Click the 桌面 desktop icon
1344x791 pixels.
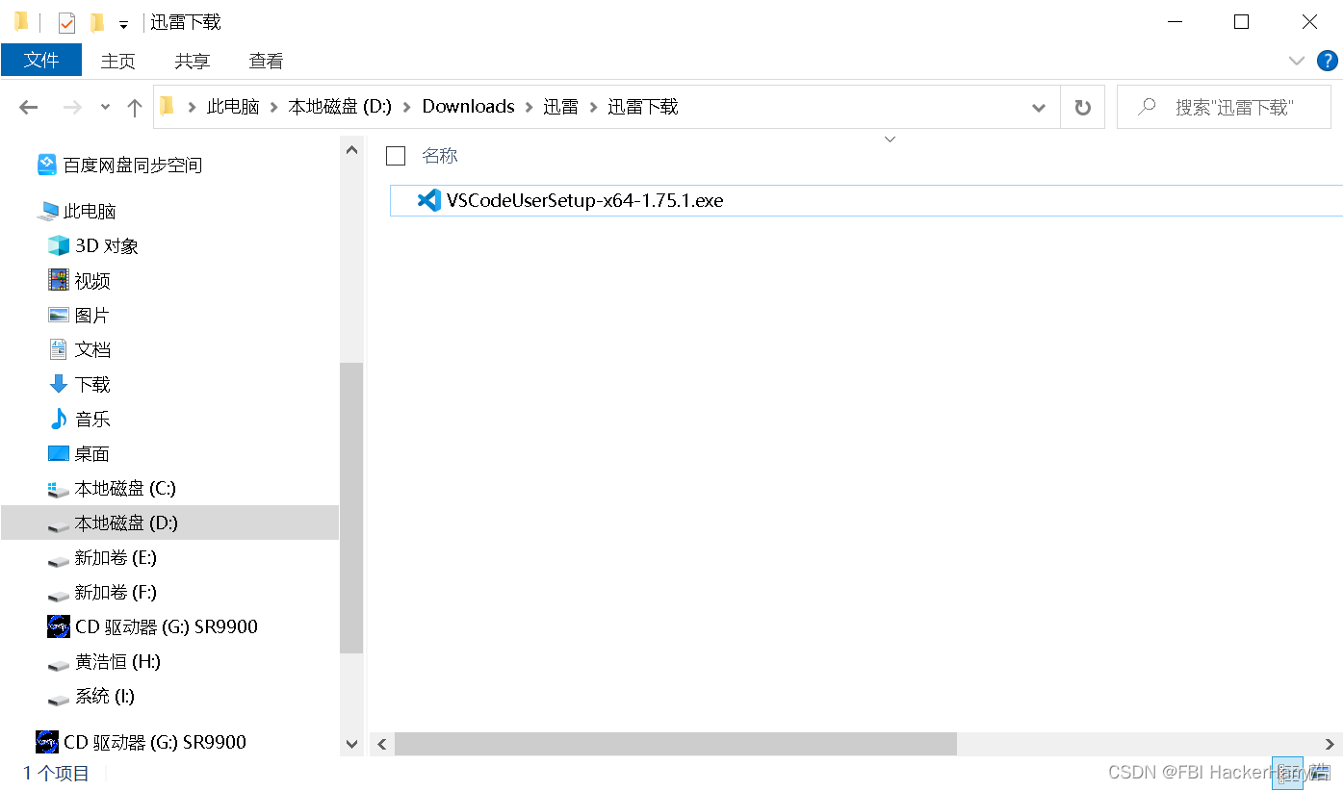[x=59, y=453]
